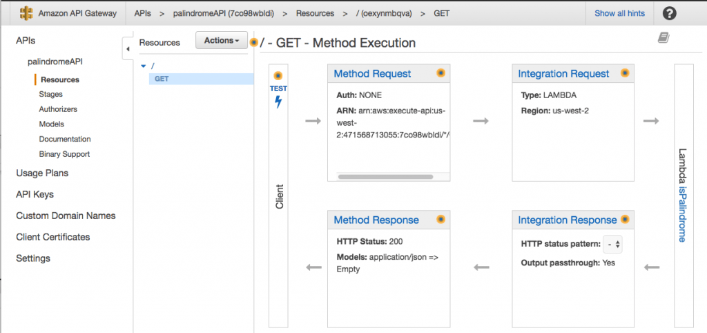The image size is (707, 333).
Task: Click the hint dot beside Integration Response
Action: (624, 220)
